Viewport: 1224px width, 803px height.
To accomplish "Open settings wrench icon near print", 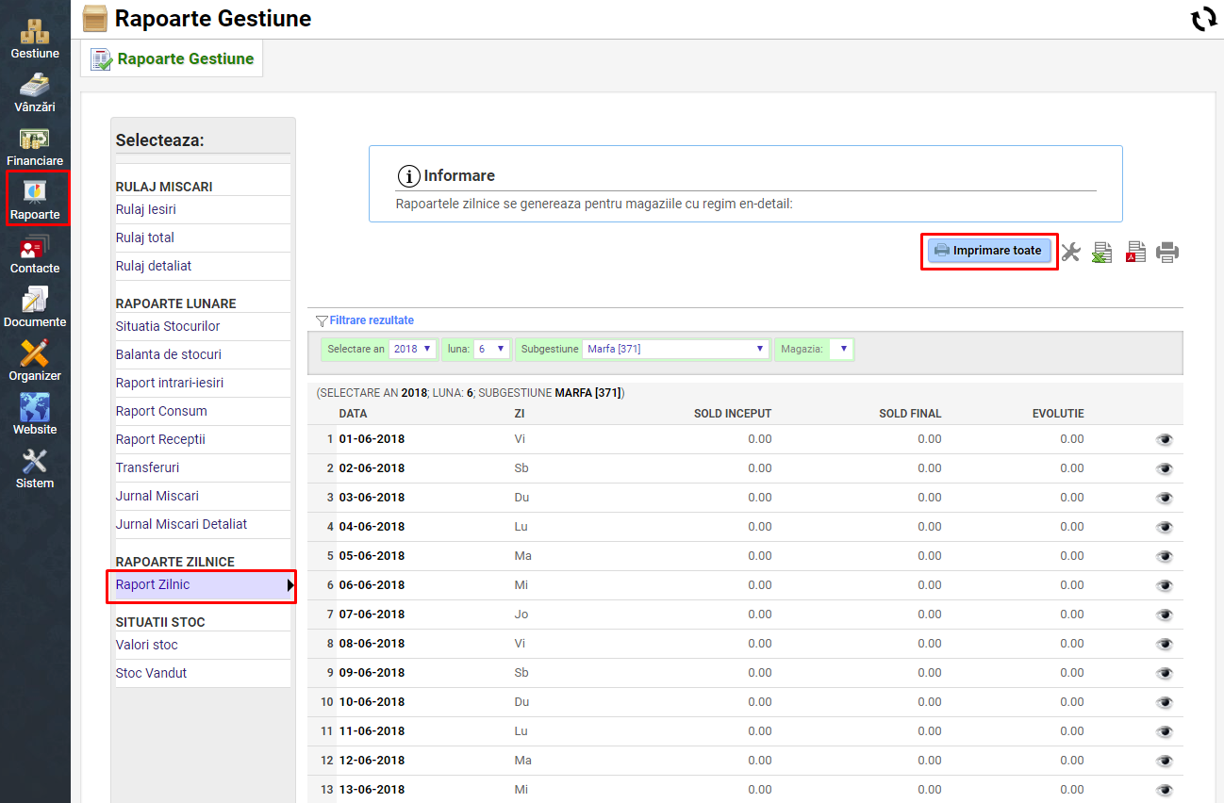I will tap(1070, 252).
